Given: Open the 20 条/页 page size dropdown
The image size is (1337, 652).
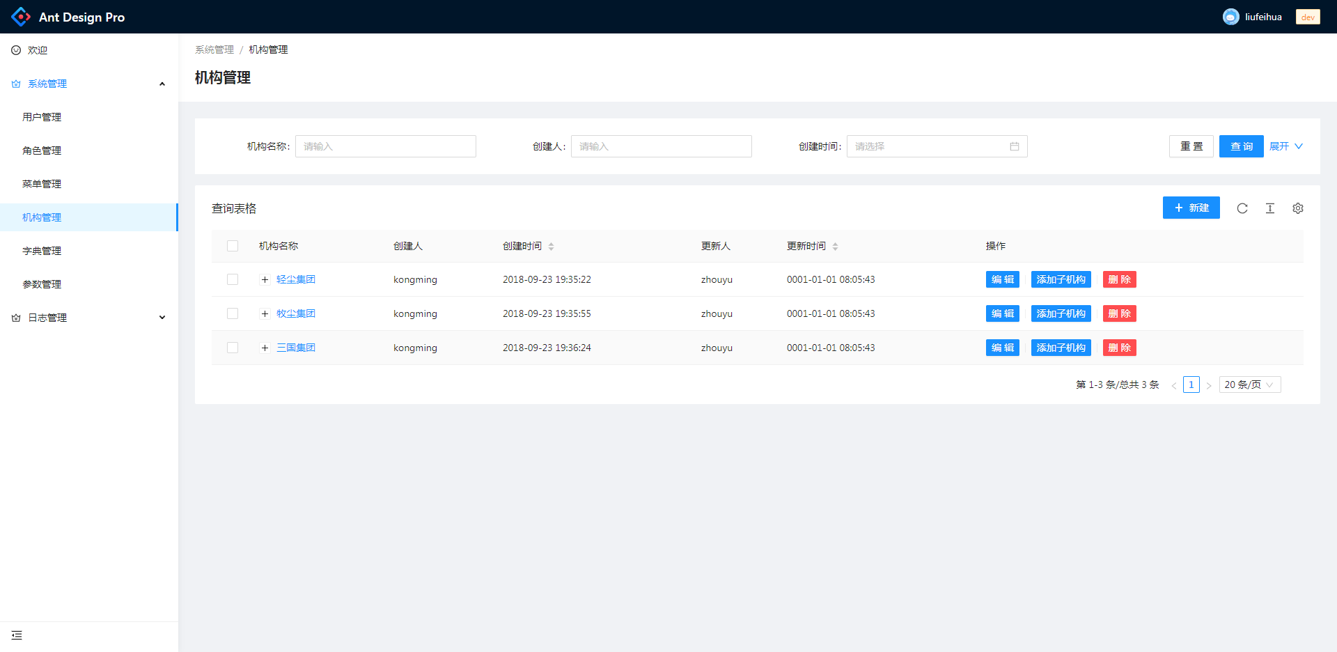Looking at the screenshot, I should (x=1249, y=385).
